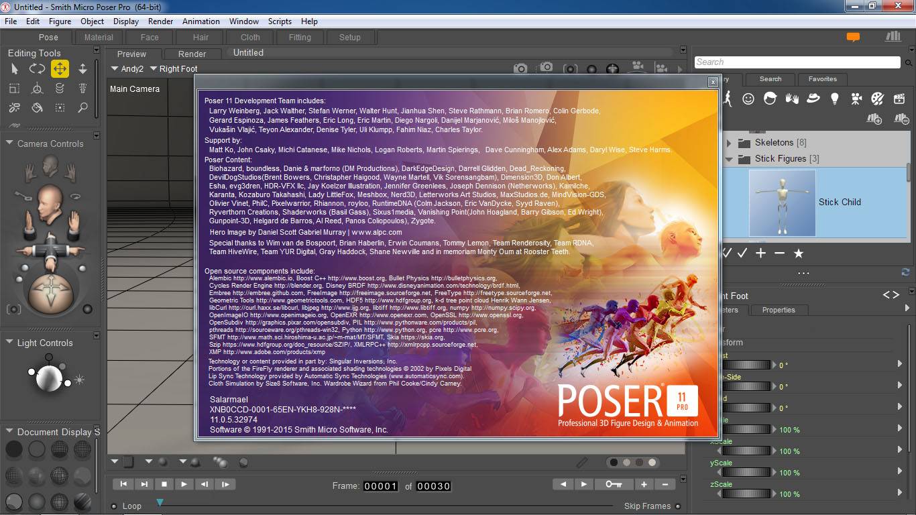Delete keyframe with minus button
The height and width of the screenshot is (515, 916).
(665, 484)
